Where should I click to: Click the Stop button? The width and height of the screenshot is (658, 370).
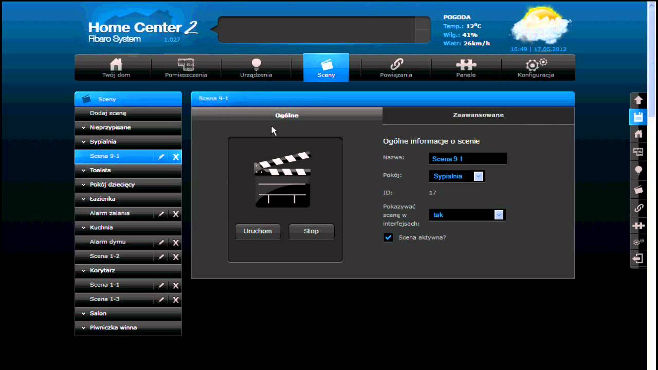[x=311, y=231]
